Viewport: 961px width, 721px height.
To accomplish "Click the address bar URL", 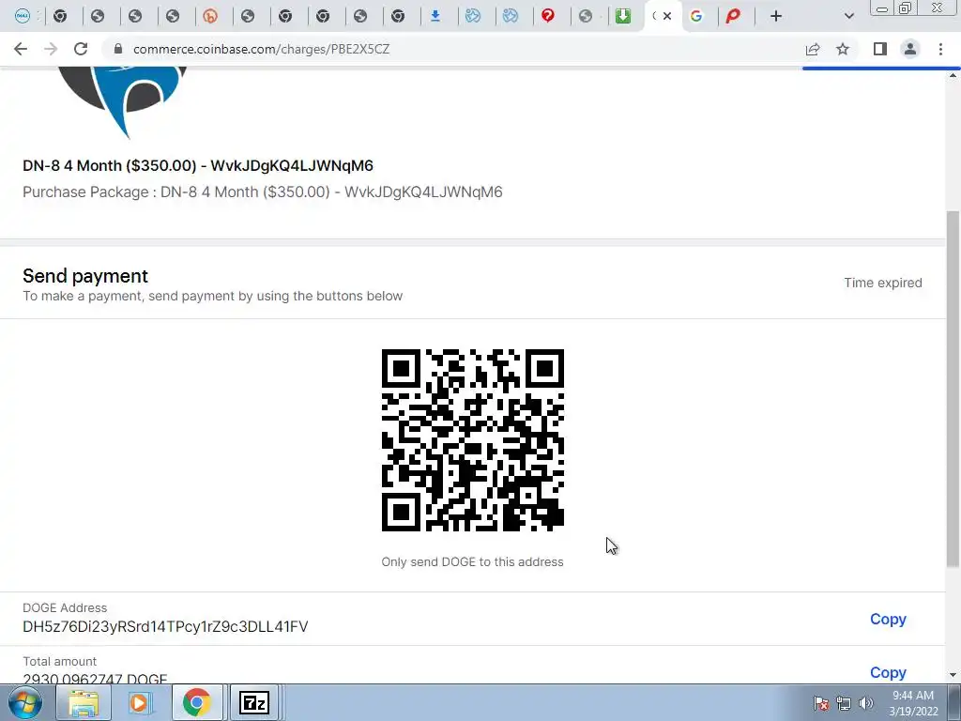I will click(x=261, y=49).
